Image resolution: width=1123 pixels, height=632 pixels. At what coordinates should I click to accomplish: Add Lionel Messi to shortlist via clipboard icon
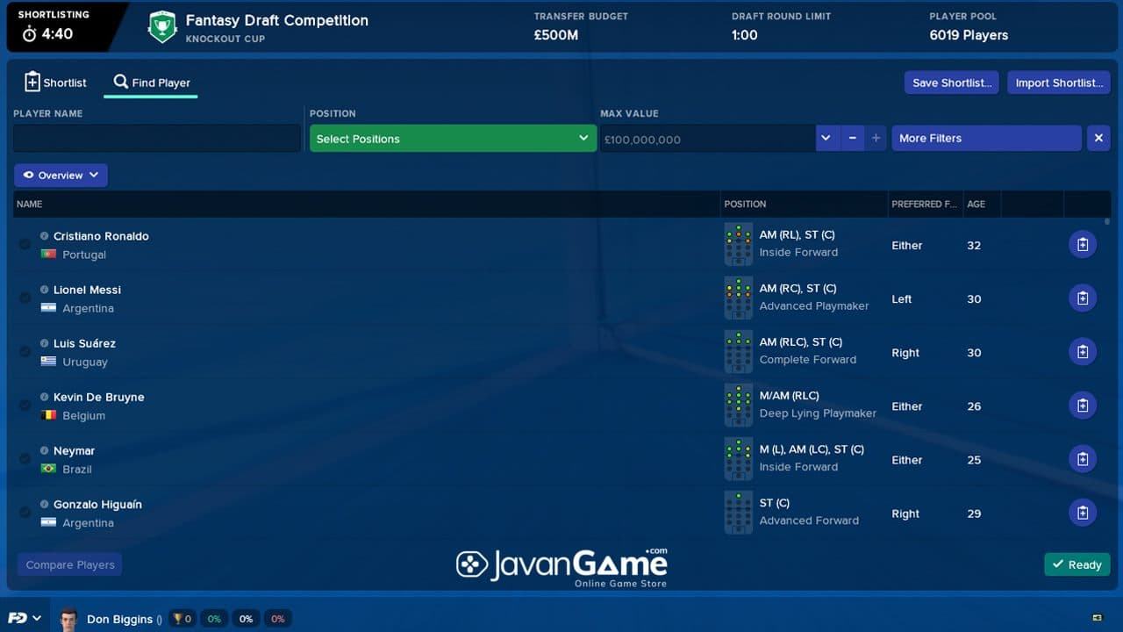[x=1083, y=298]
